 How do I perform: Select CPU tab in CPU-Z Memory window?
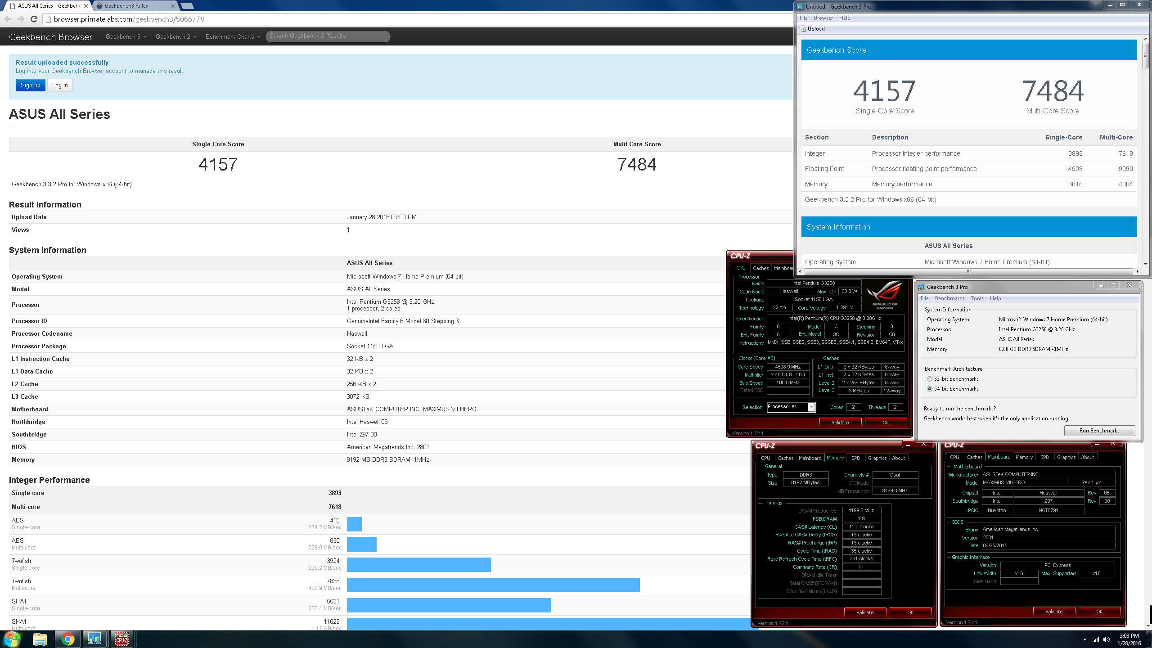coord(765,458)
